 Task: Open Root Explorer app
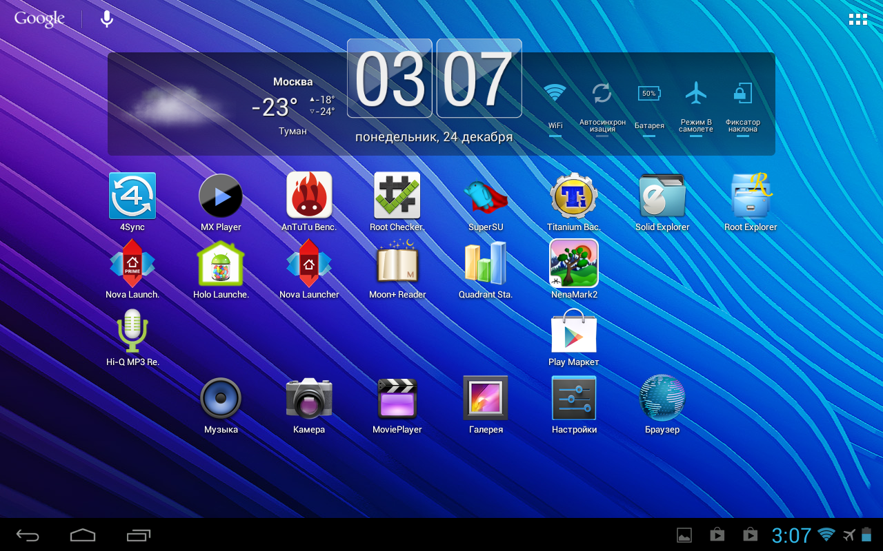coord(751,196)
